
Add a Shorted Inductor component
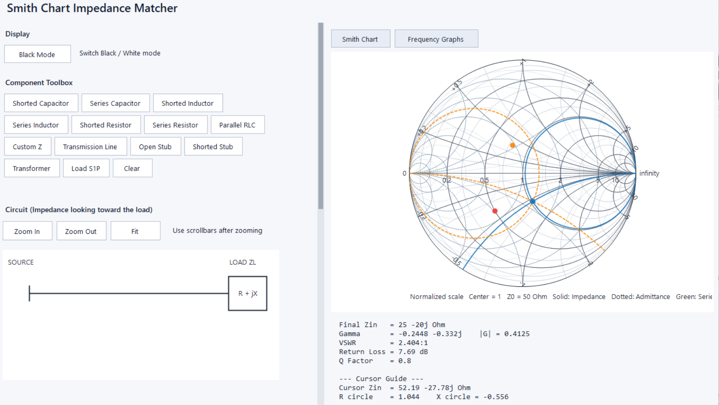(x=188, y=103)
